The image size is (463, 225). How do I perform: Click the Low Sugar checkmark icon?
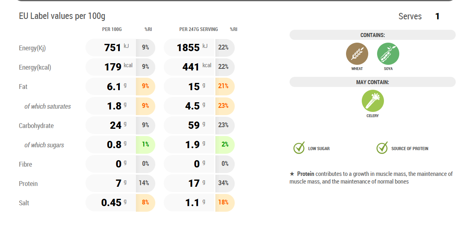pos(299,148)
